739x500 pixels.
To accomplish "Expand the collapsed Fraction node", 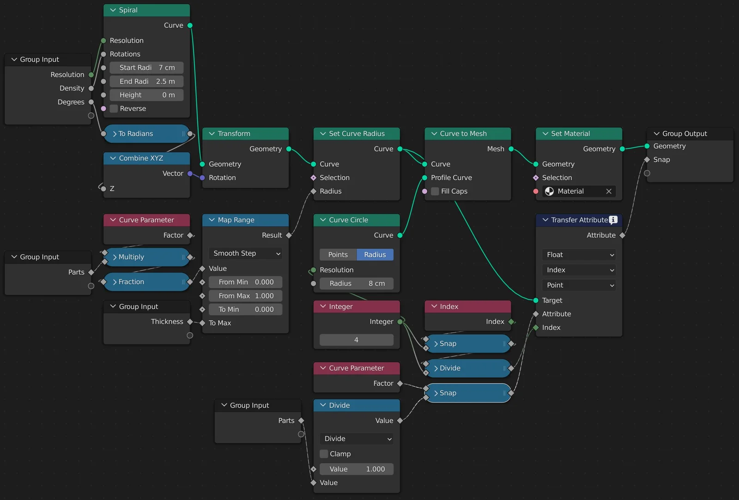I will pos(115,282).
